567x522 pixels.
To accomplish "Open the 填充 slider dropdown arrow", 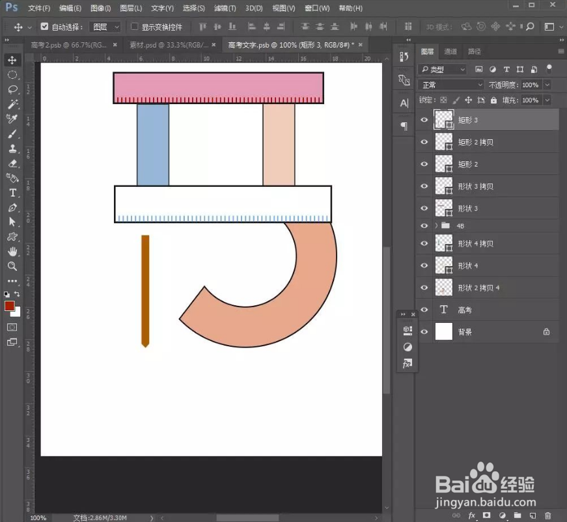I will point(547,100).
